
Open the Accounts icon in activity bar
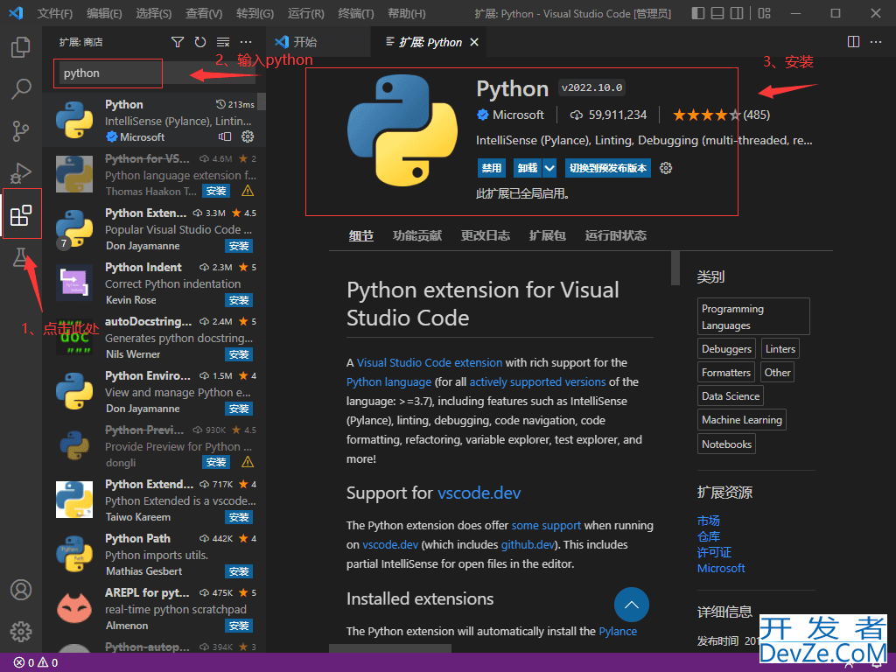coord(21,590)
